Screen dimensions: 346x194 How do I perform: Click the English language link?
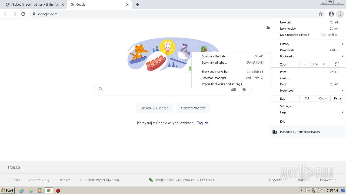point(202,123)
